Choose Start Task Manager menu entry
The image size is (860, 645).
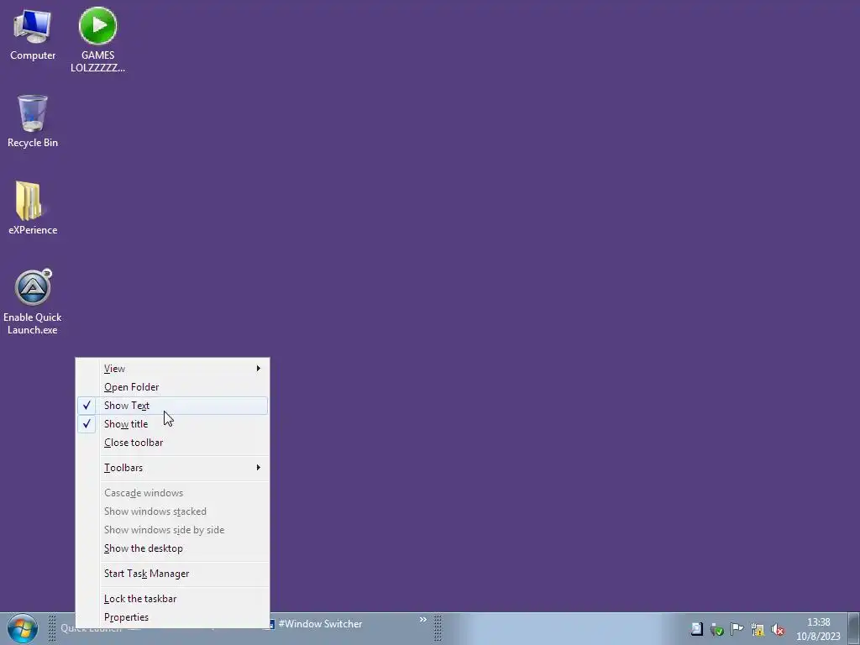coord(172,574)
